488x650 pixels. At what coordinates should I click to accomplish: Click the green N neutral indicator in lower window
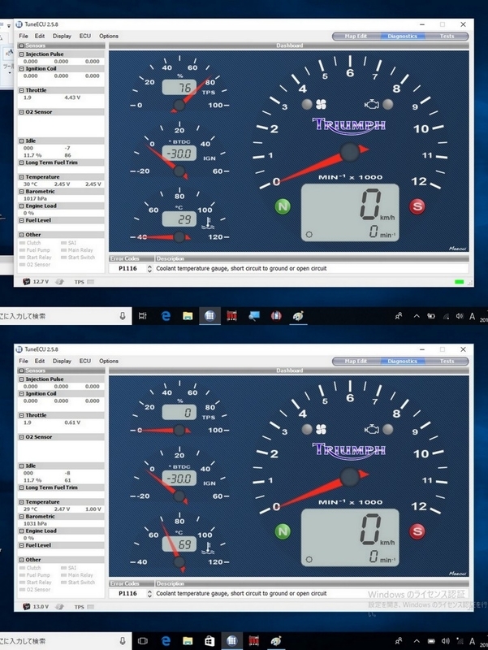[x=283, y=531]
